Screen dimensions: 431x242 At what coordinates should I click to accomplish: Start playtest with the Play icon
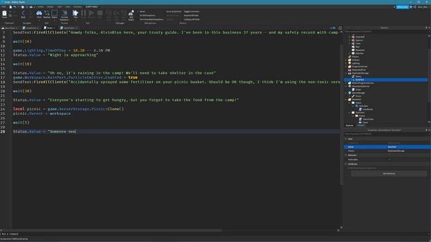(x=75, y=13)
